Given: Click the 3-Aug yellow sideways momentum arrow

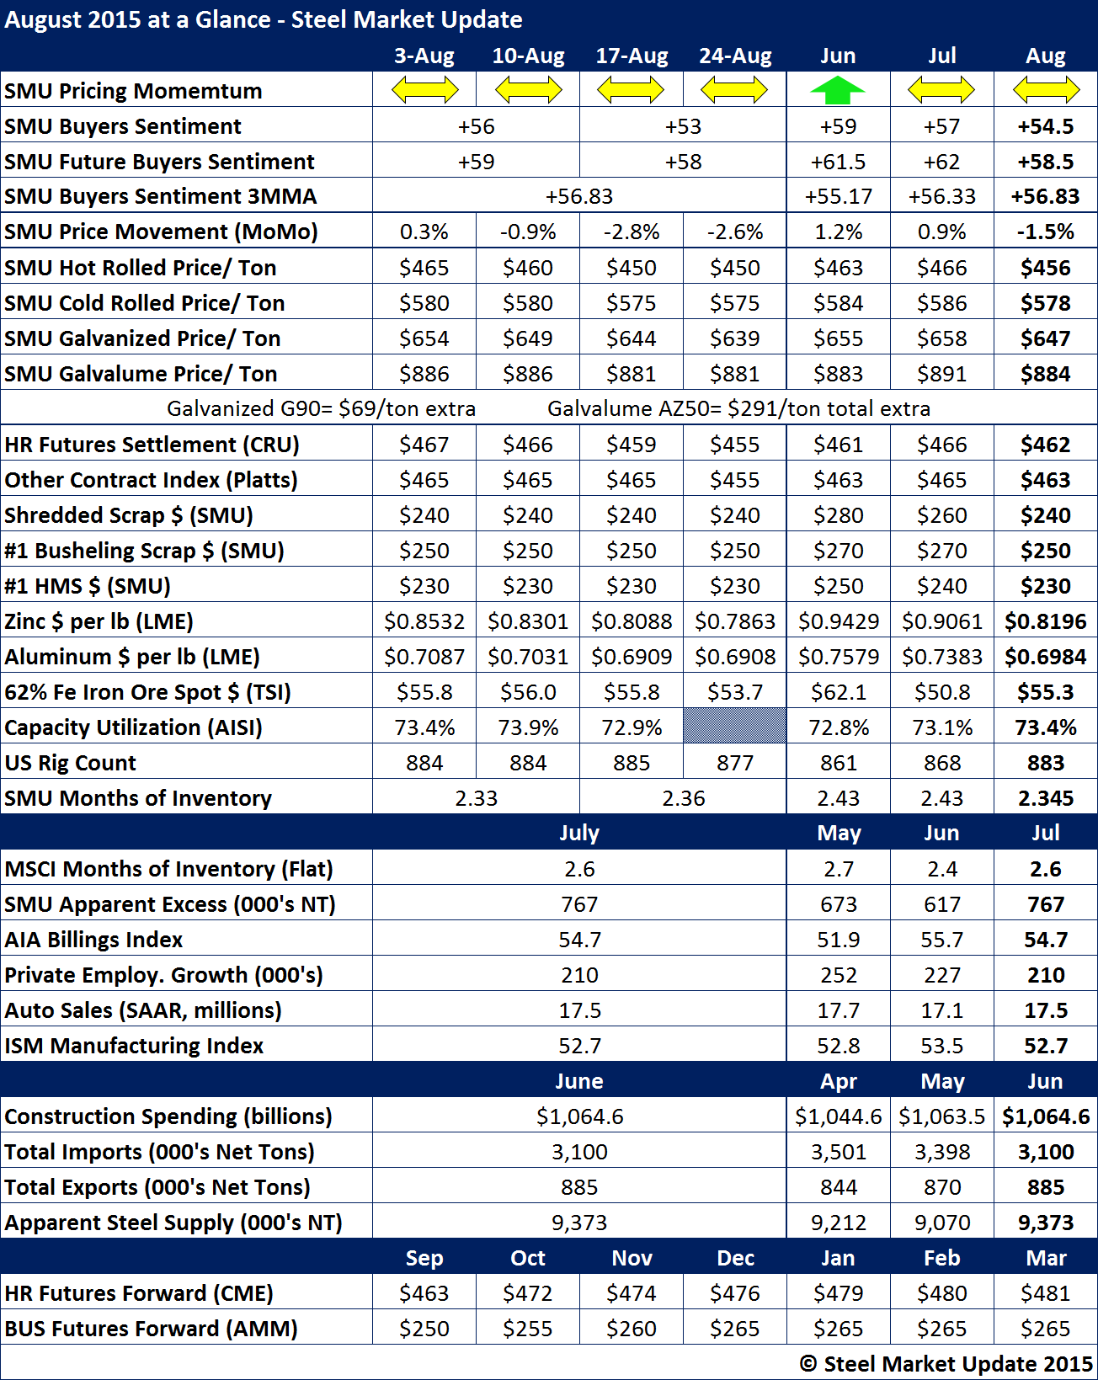Looking at the screenshot, I should click(424, 89).
